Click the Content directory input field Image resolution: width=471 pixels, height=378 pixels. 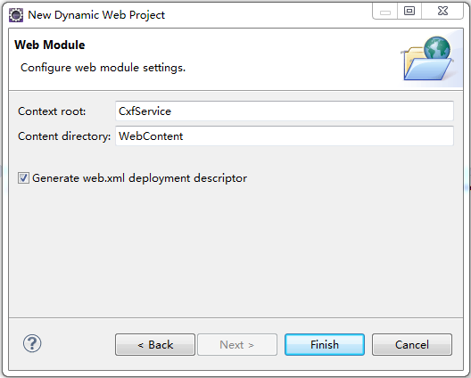coord(285,136)
